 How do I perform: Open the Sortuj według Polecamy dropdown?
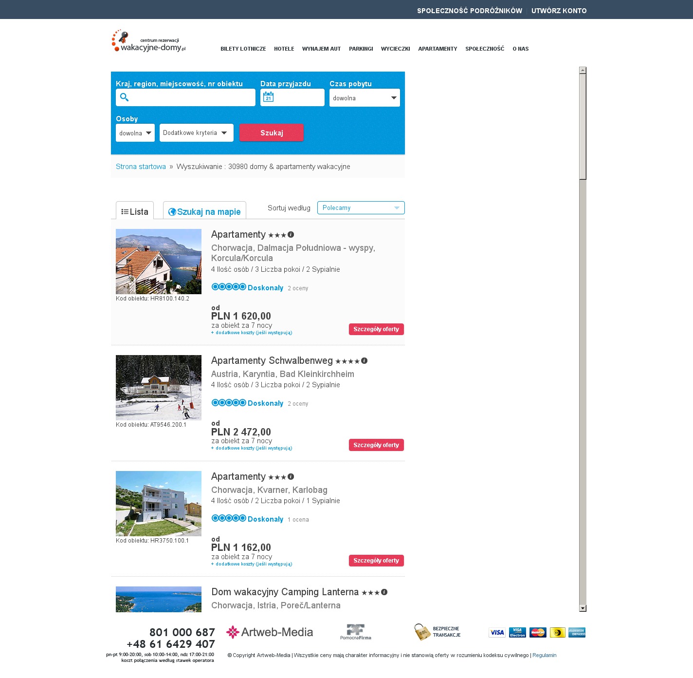point(361,208)
